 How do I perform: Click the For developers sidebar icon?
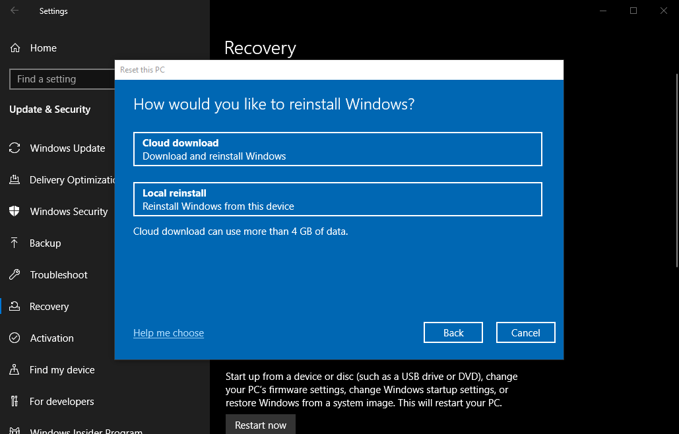point(15,402)
